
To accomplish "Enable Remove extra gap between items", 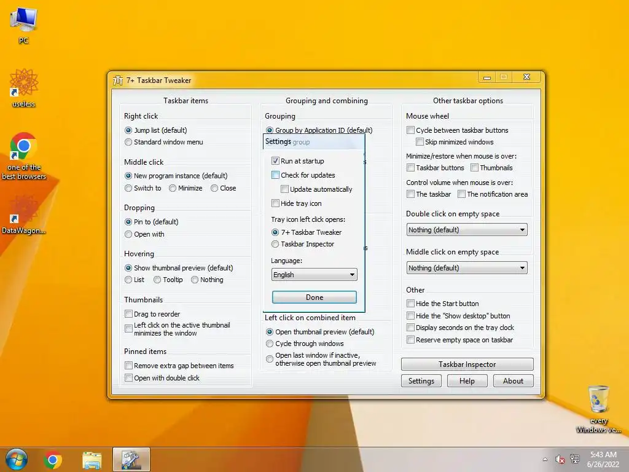I will 128,366.
